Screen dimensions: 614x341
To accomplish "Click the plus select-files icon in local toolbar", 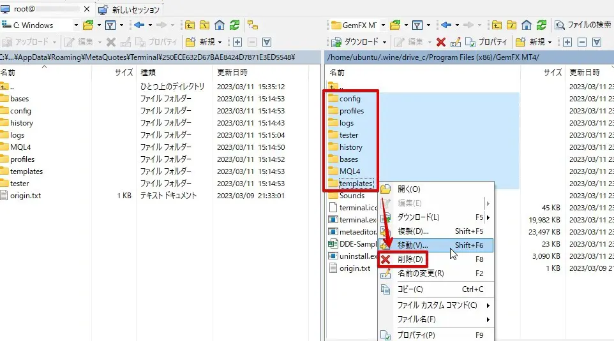I will 237,42.
